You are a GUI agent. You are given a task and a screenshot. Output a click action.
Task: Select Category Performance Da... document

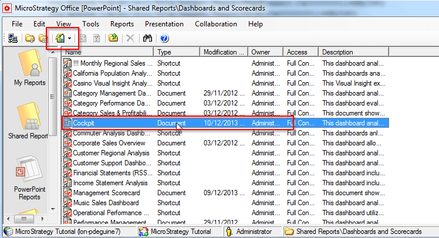(225, 103)
